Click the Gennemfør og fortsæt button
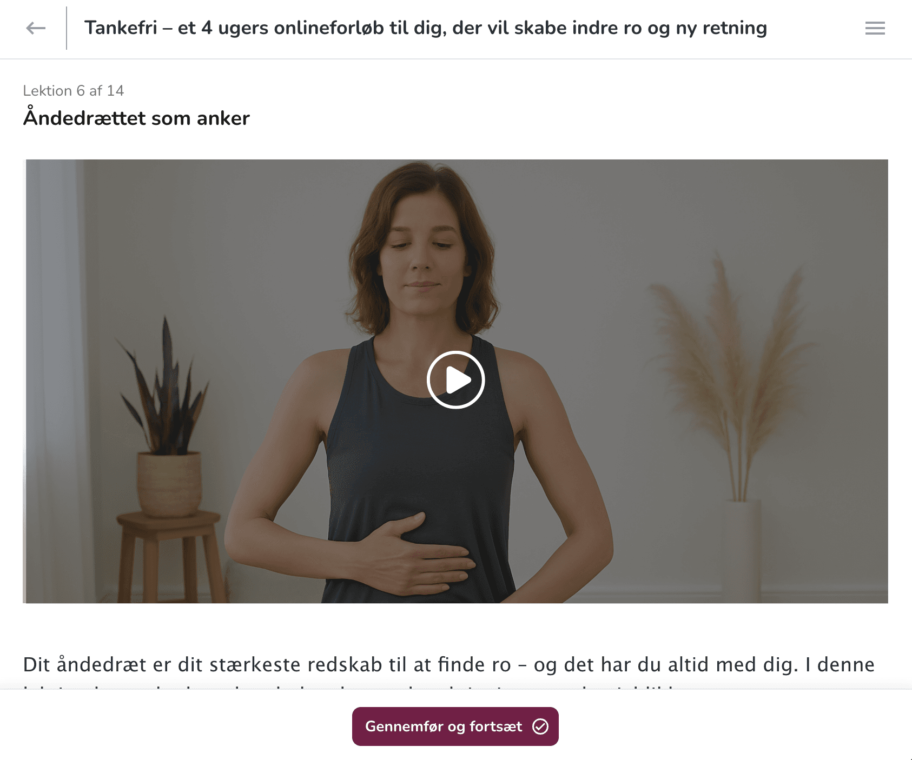 [455, 726]
